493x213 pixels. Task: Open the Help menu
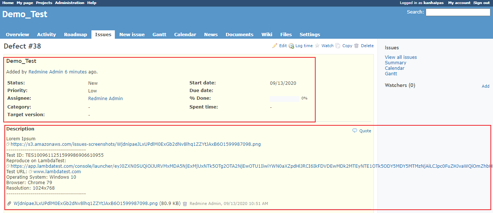[x=91, y=3]
